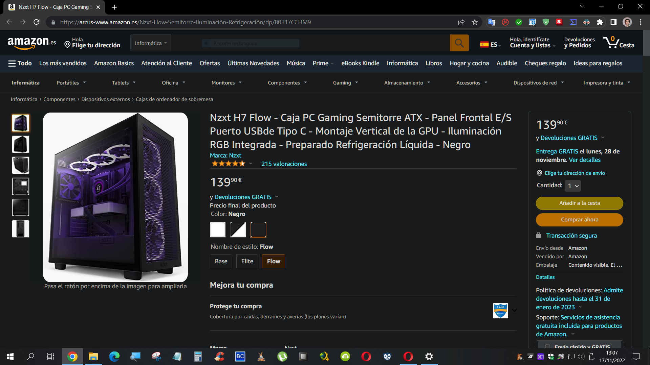This screenshot has width=650, height=365.
Task: Open the browser extensions puzzle icon
Action: click(x=600, y=22)
